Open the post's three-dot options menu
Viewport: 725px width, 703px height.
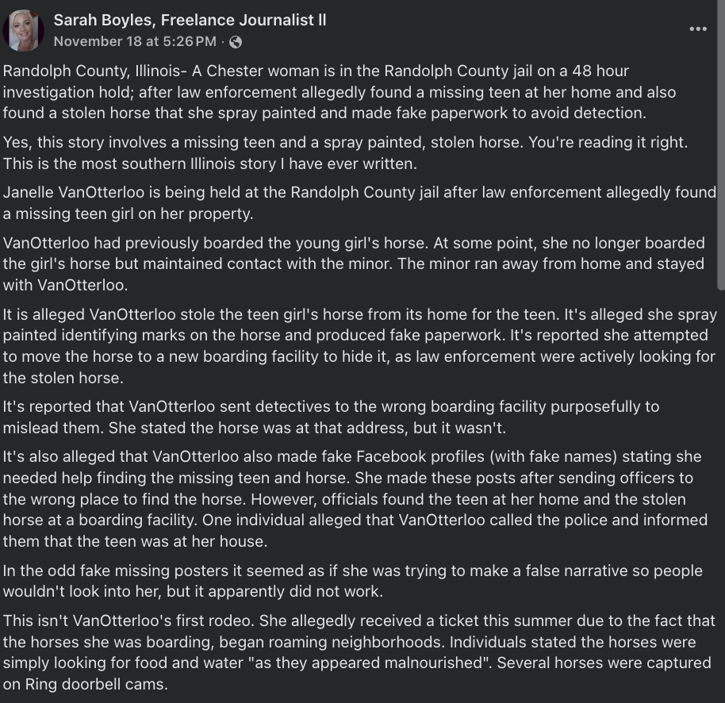(697, 29)
